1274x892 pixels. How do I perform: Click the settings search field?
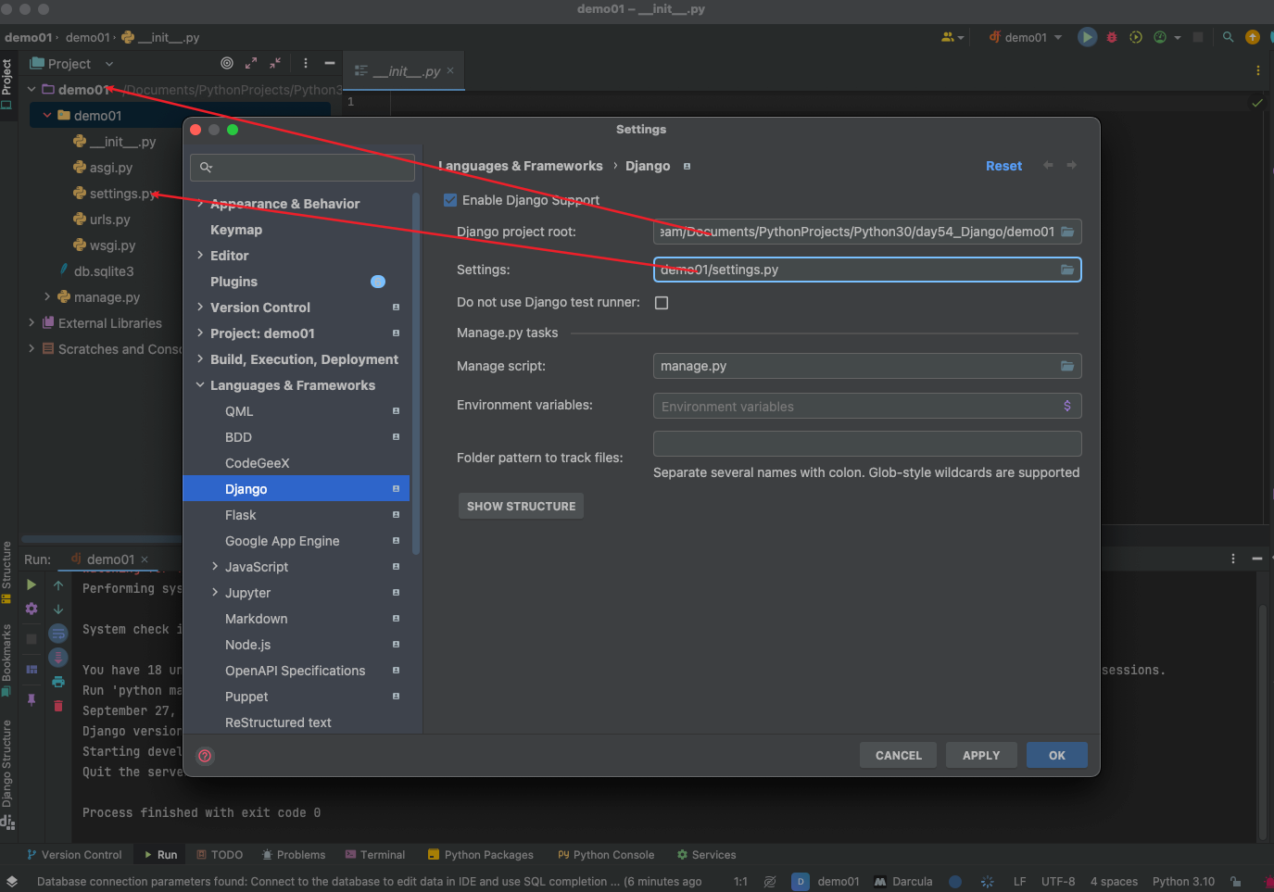[x=302, y=167]
